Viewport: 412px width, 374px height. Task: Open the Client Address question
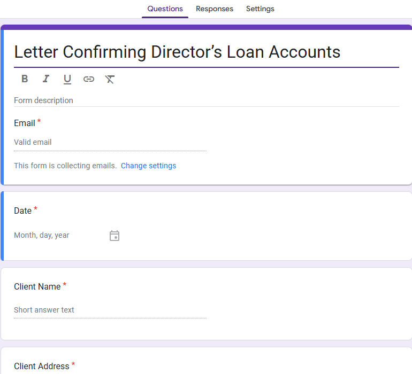pos(42,366)
